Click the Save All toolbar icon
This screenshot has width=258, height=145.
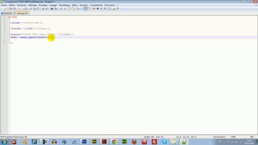[x=15, y=8]
